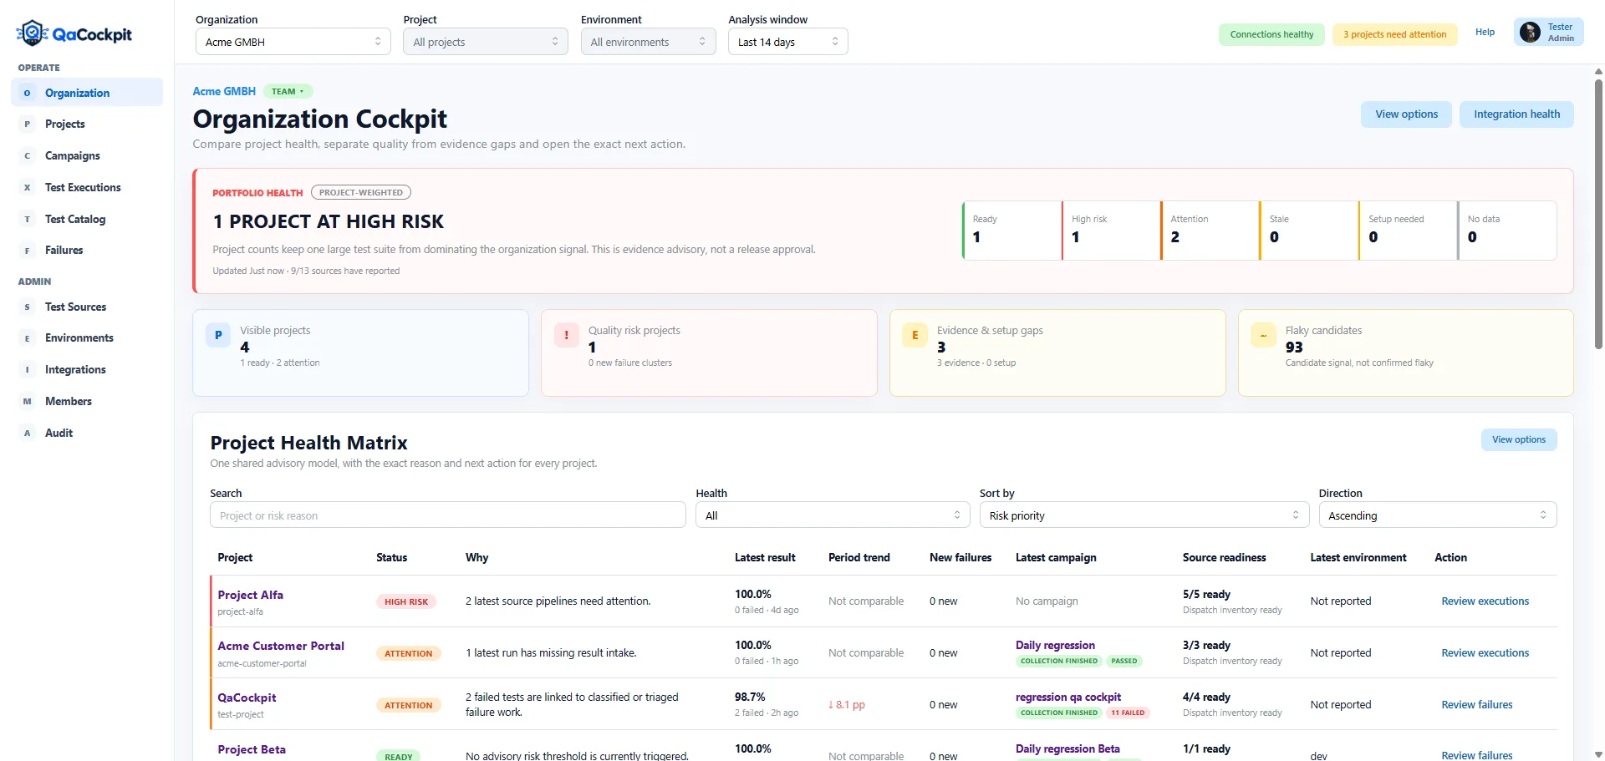Click the 11 FAILED campaign badge

(1128, 713)
